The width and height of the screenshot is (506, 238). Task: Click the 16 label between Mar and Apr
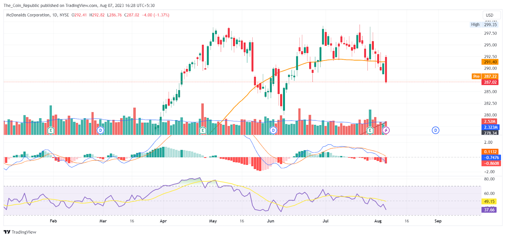(132, 221)
